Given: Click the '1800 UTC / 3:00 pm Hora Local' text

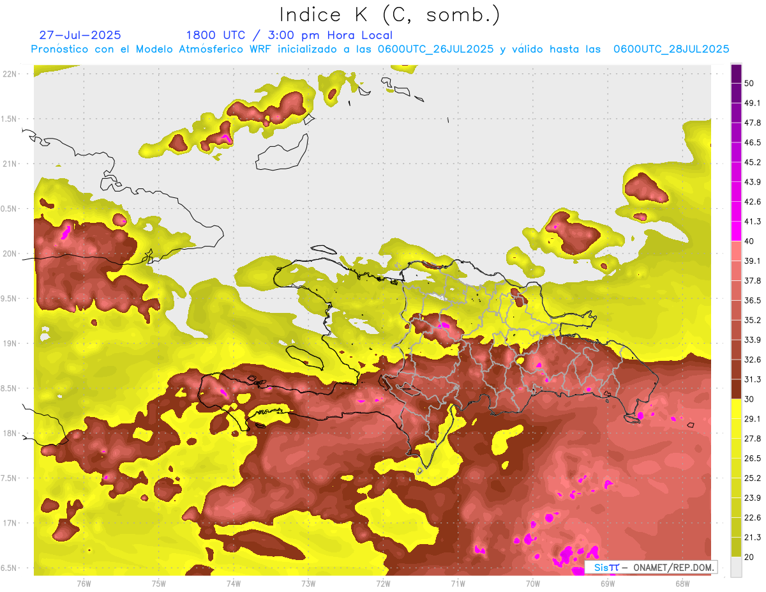Looking at the screenshot, I should pyautogui.click(x=289, y=35).
